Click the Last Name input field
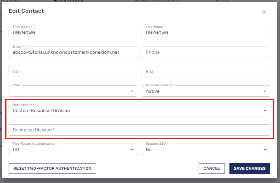The image size is (280, 183). click(x=206, y=33)
